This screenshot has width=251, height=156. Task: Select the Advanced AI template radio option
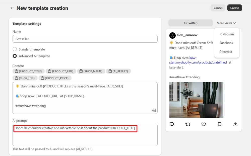tap(15, 56)
